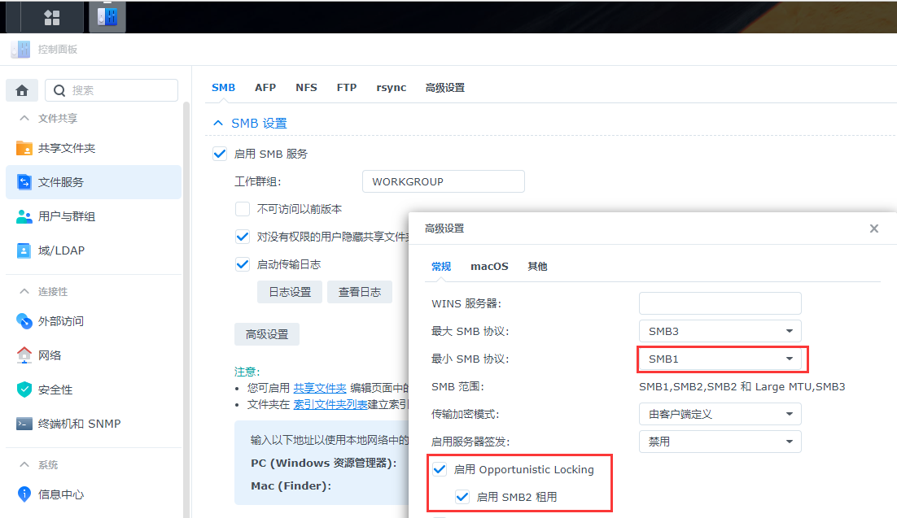Viewport: 897px width, 518px height.
Task: Click the home icon button
Action: coord(22,90)
